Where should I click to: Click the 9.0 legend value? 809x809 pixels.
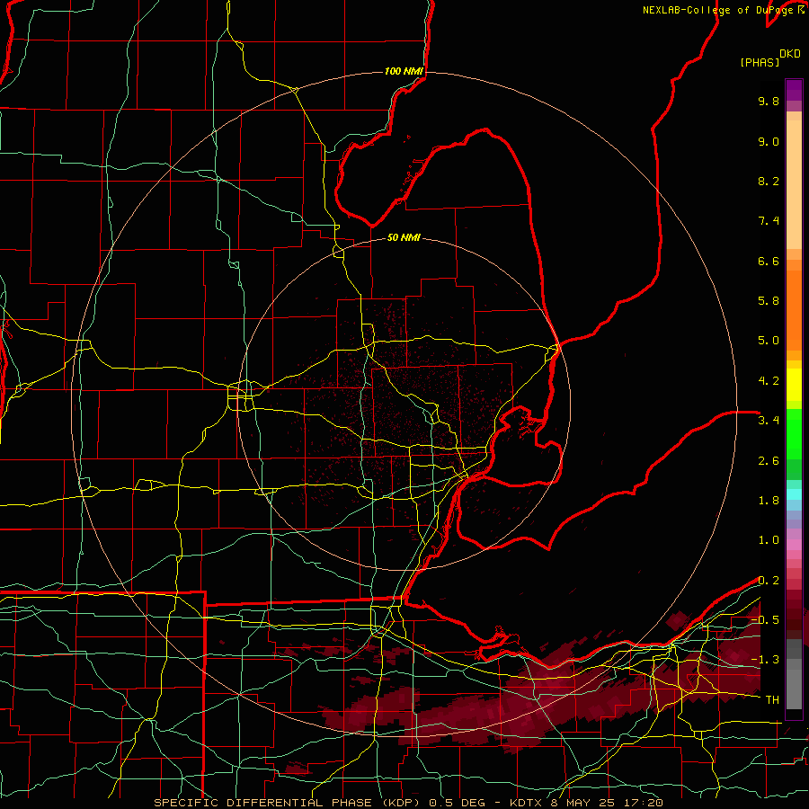point(769,141)
